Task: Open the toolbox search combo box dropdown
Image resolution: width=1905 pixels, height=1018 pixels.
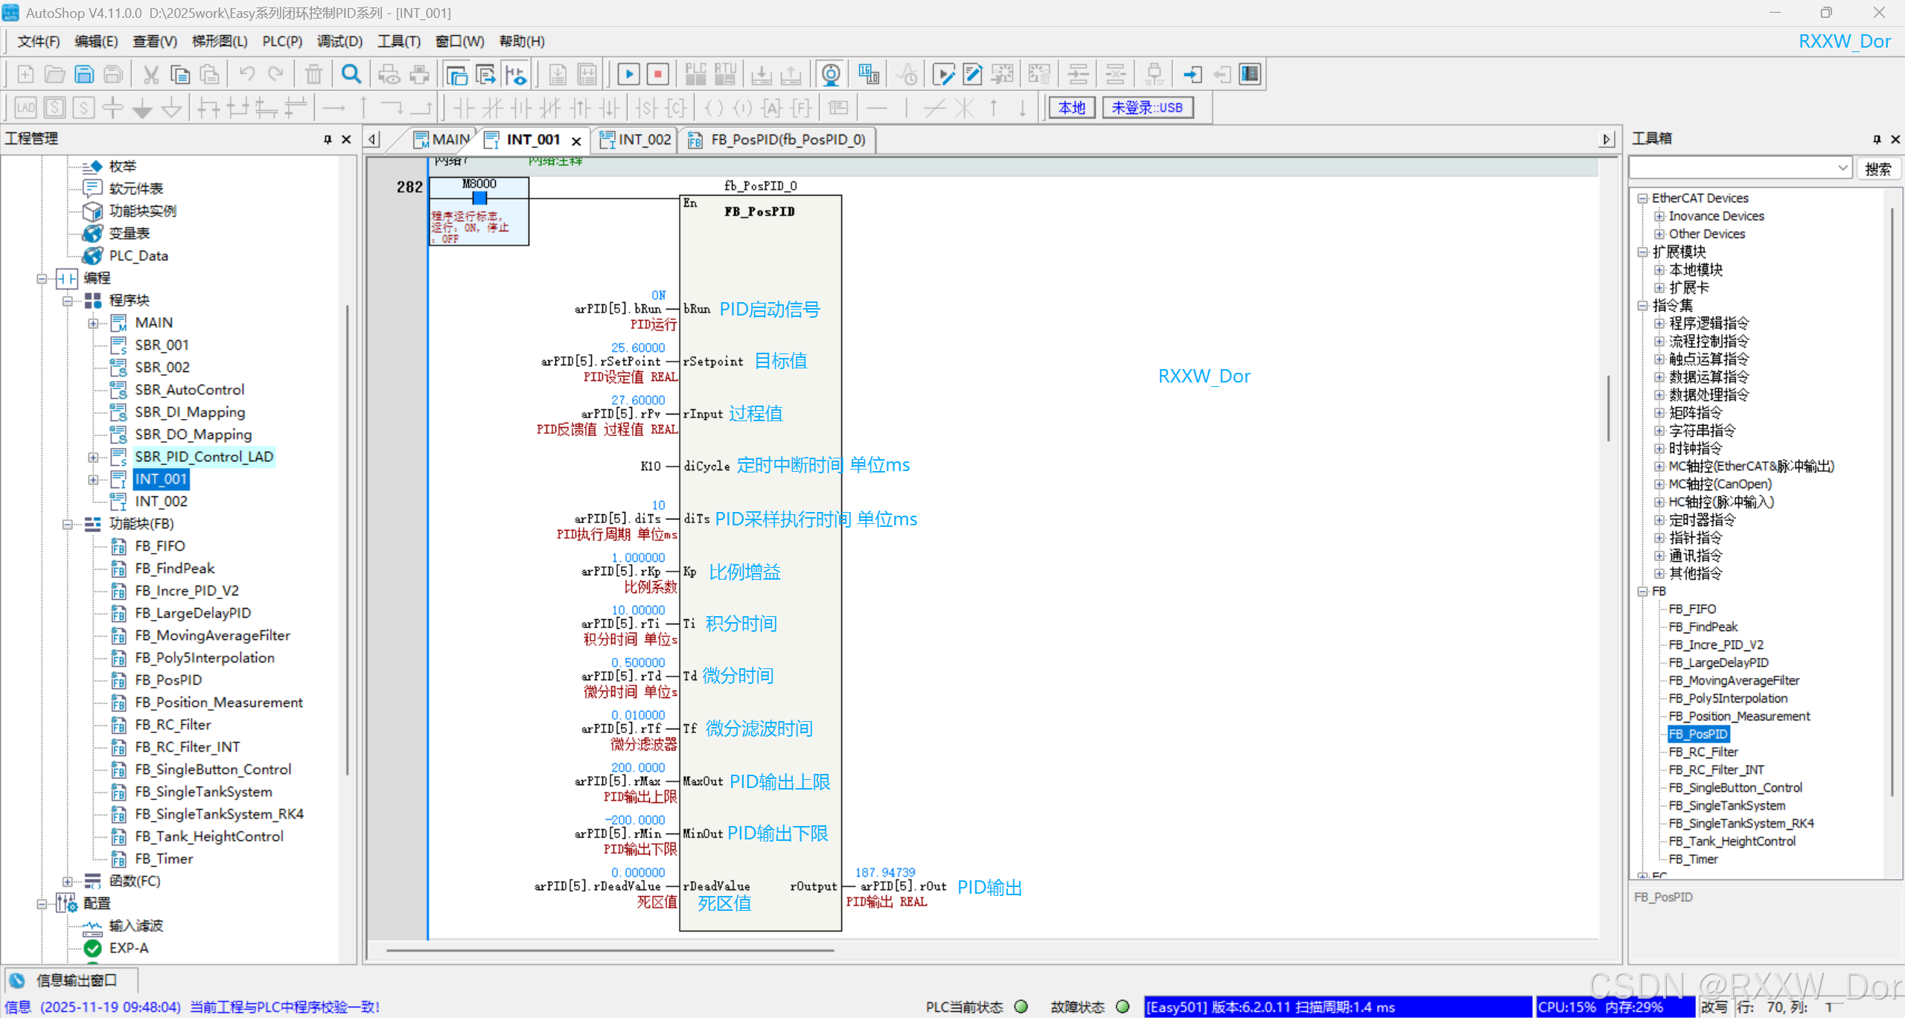Action: (x=1842, y=168)
